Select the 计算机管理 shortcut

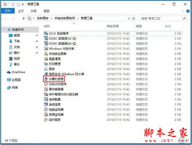pyautogui.click(x=112, y=79)
